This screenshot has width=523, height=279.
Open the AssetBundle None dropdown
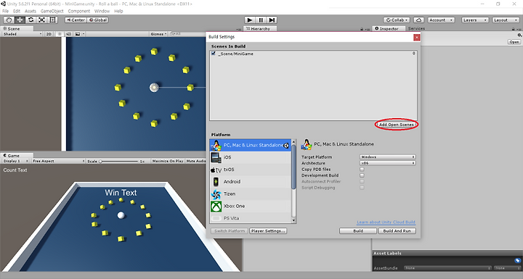pyautogui.click(x=447, y=268)
